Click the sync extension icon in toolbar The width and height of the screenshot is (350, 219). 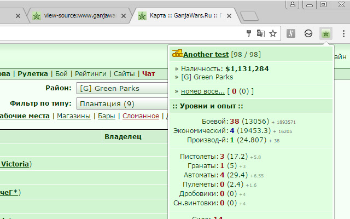[x=308, y=34]
